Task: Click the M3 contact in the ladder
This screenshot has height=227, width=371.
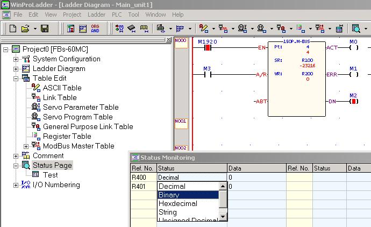Action: coord(208,75)
